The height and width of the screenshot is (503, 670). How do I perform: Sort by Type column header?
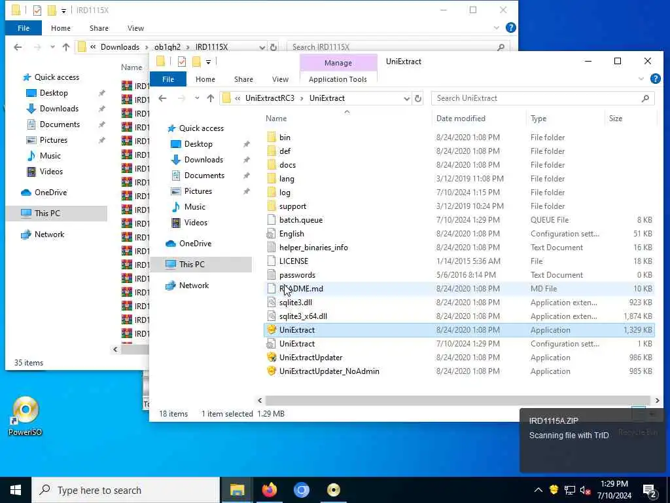click(538, 119)
